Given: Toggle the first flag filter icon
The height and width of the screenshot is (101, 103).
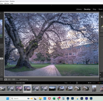Looking at the screenshot, I should [70, 83].
